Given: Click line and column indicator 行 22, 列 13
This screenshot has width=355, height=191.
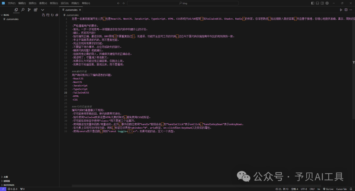Looking at the screenshot, I should [282, 189].
